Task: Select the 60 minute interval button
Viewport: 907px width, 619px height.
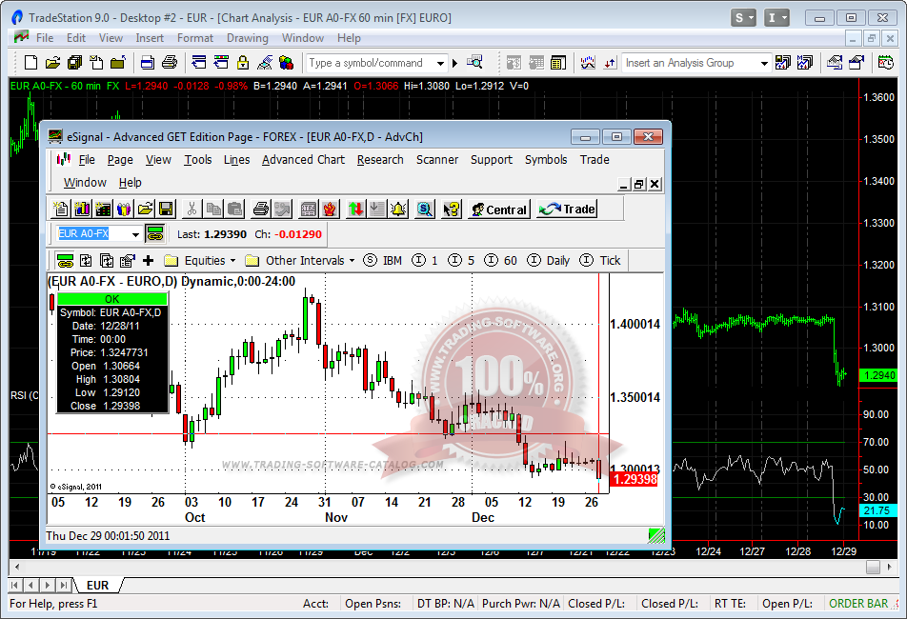Action: [x=502, y=260]
